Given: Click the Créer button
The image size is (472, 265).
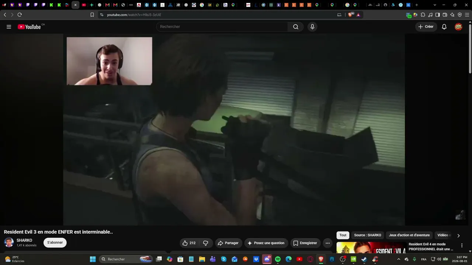Looking at the screenshot, I should coord(426,27).
